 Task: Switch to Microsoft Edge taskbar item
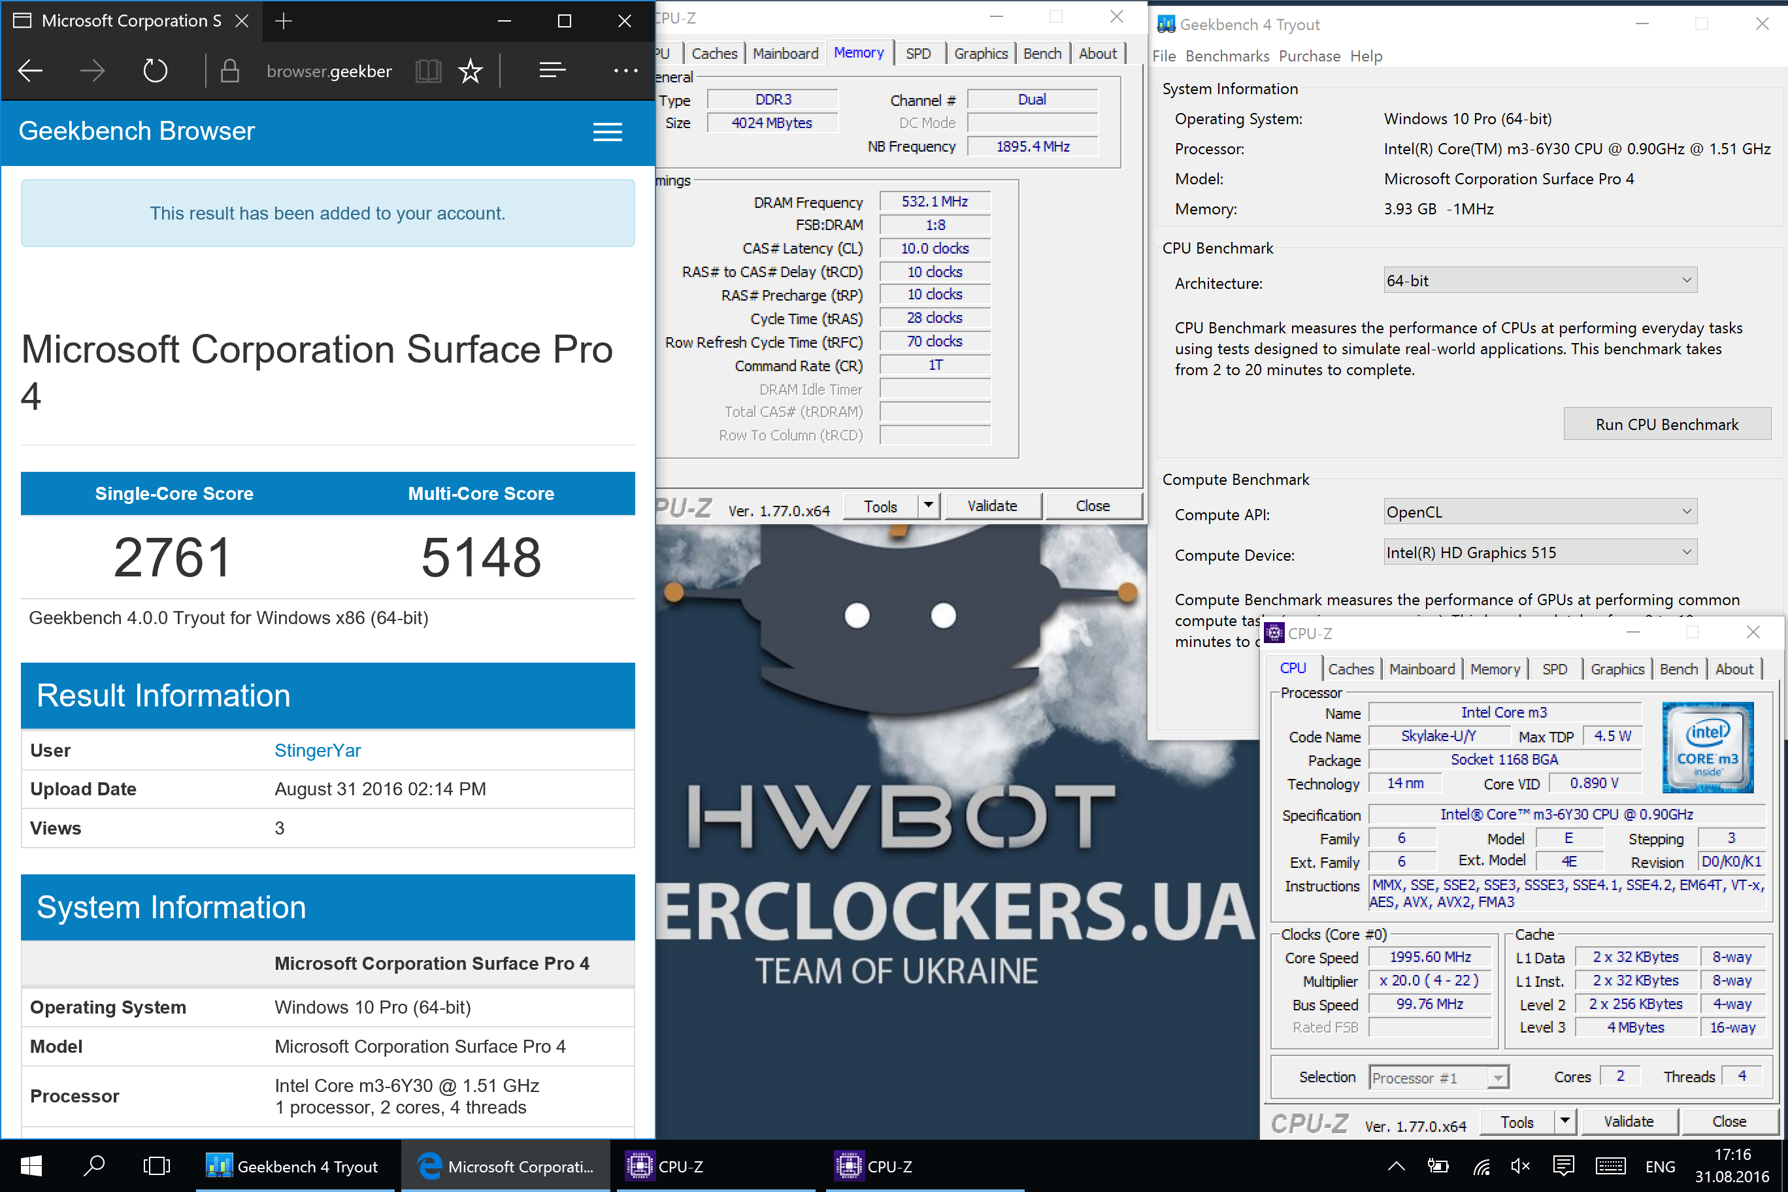coord(506,1165)
